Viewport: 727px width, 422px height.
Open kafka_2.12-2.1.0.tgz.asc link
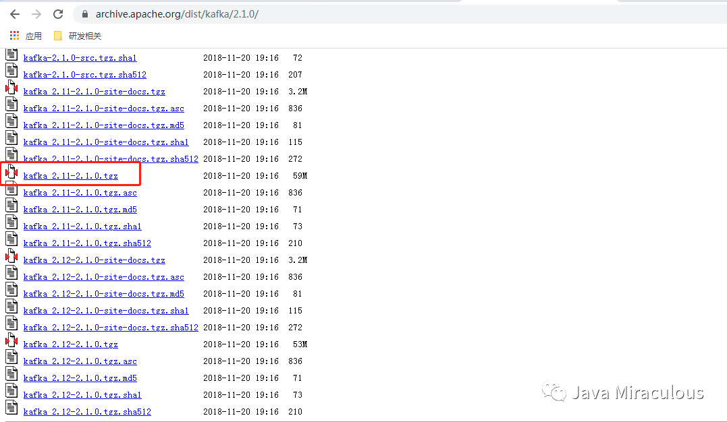(80, 361)
